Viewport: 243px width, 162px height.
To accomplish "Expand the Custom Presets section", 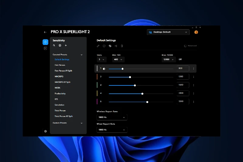I will coord(81,123).
